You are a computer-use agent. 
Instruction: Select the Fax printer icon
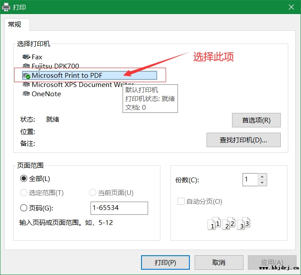26,57
